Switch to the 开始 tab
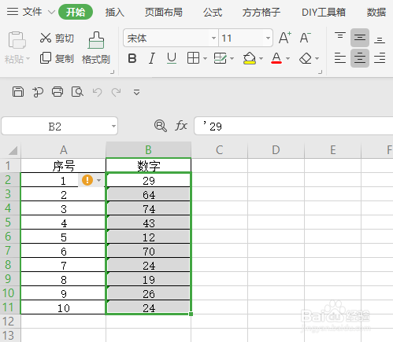The width and height of the screenshot is (393, 342). (x=76, y=12)
